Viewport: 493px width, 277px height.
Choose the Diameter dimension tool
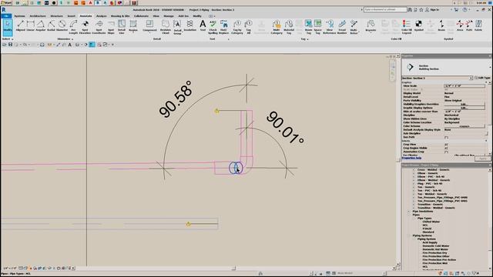tap(62, 25)
